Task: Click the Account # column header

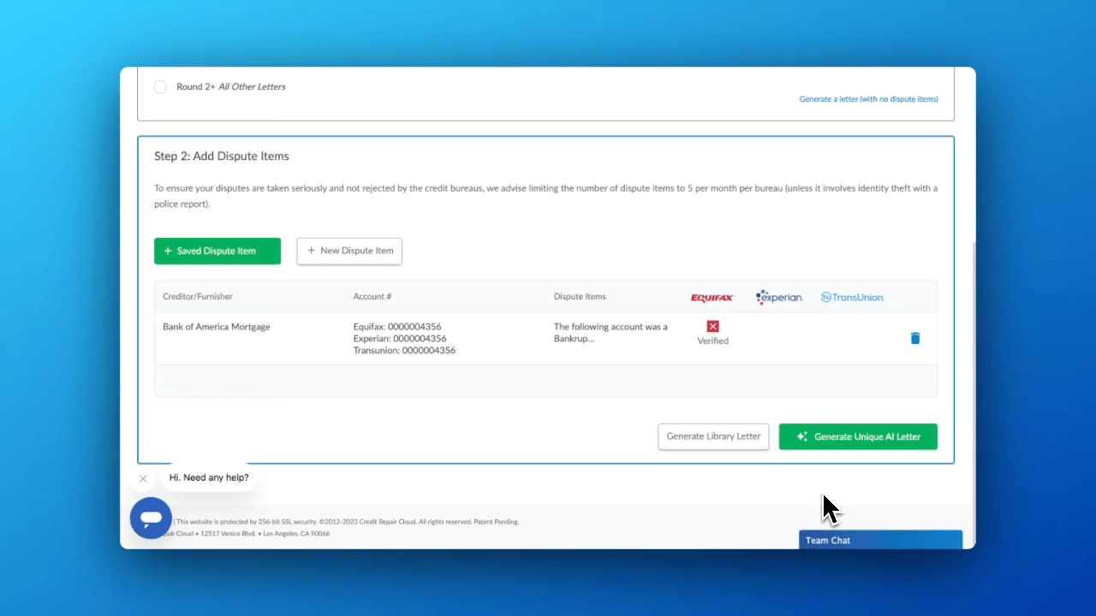Action: (372, 297)
